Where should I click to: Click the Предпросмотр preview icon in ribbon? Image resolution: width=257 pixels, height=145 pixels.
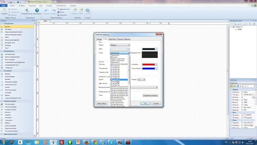(x=27, y=10)
